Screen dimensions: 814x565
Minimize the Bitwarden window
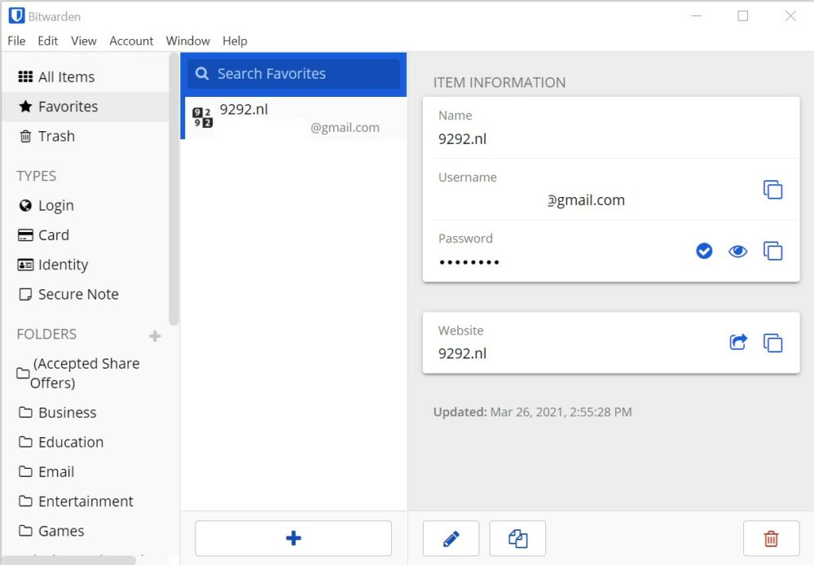click(696, 16)
